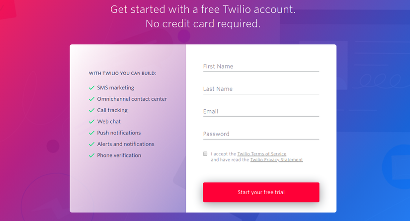Click the 'Phone verification' list item text
This screenshot has height=221, width=410.
tap(119, 155)
